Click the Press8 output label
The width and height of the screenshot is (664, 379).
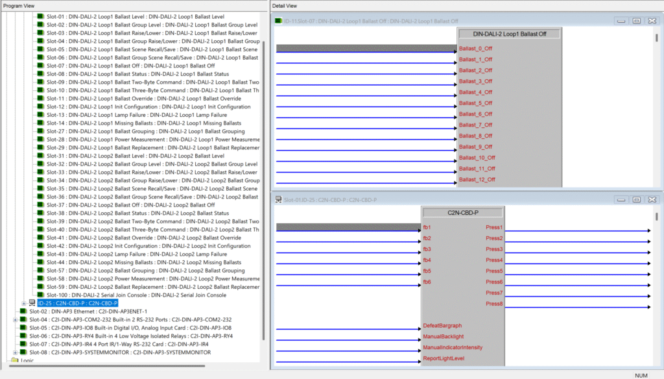pos(494,304)
